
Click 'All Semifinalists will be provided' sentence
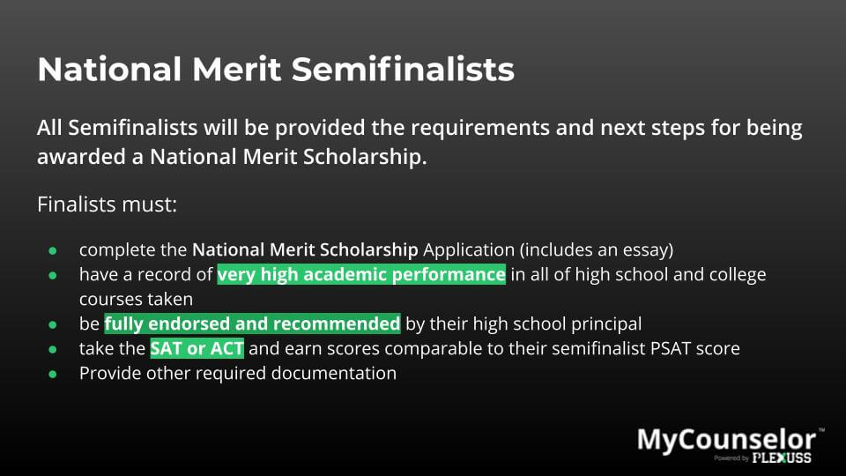(x=419, y=128)
